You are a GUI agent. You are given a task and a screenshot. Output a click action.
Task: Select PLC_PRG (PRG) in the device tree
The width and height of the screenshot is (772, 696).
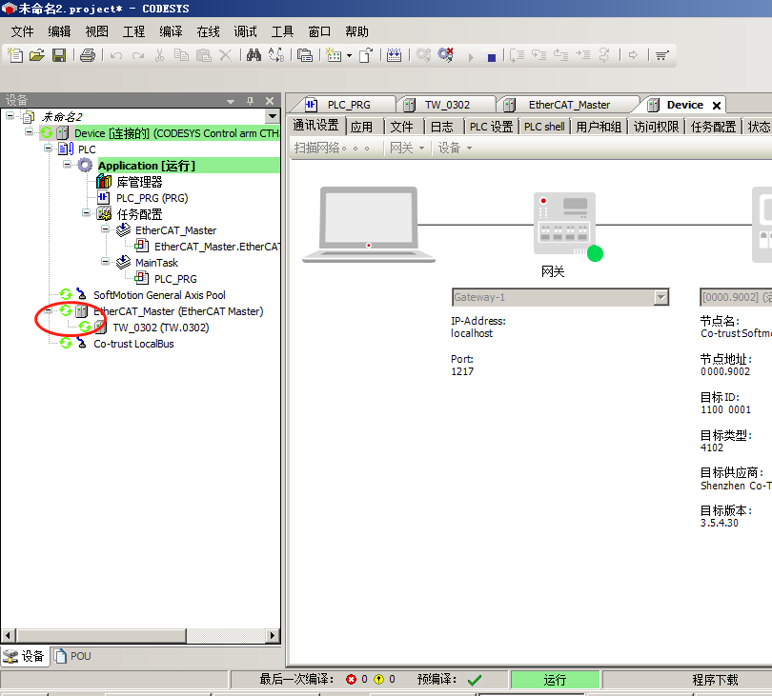(x=152, y=198)
